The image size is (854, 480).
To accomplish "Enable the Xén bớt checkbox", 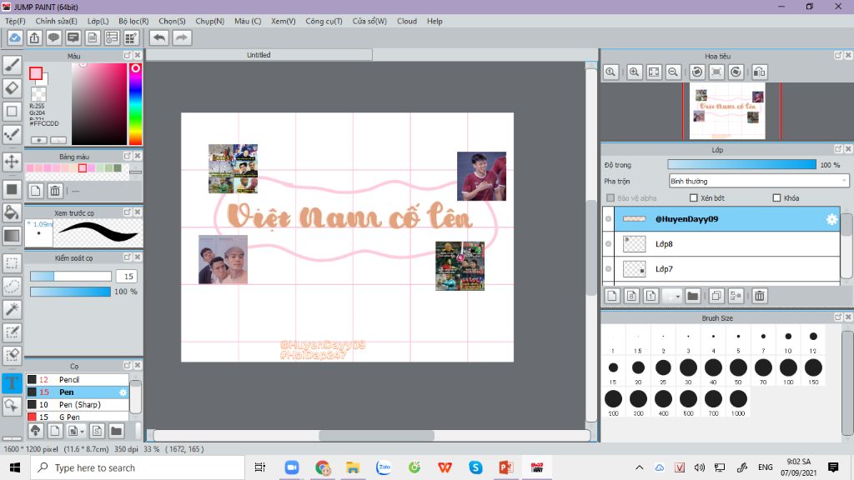I will click(693, 198).
